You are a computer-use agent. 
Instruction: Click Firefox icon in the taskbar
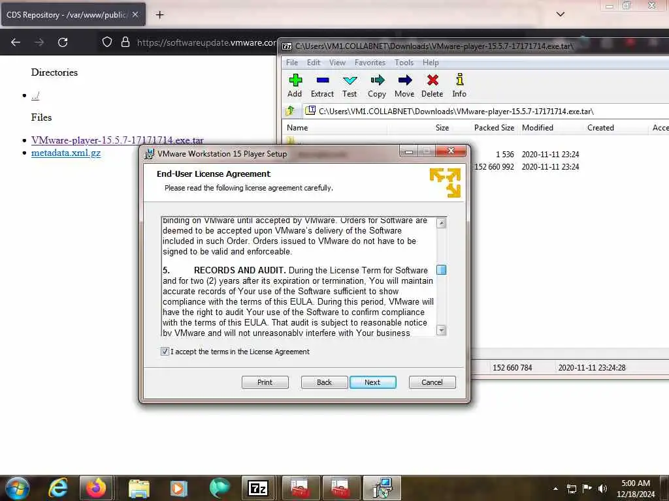click(96, 488)
